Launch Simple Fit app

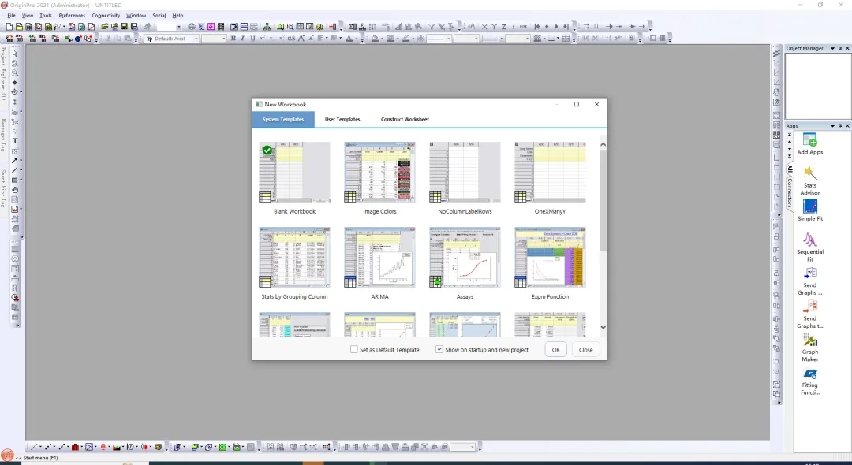(x=809, y=210)
